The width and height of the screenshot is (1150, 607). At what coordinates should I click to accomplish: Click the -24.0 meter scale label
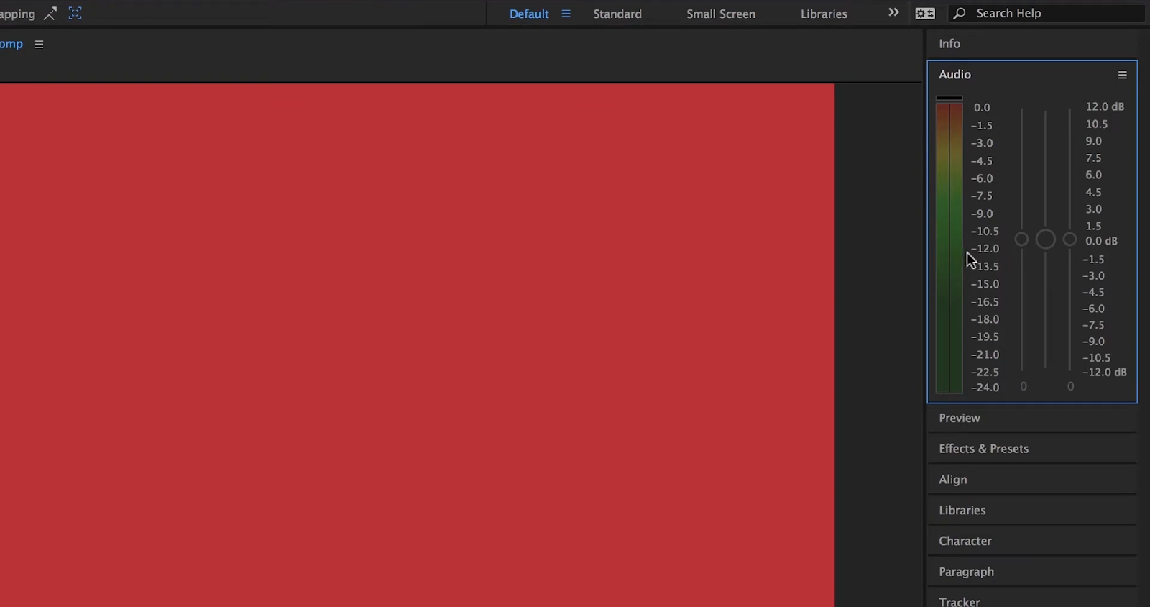(x=985, y=388)
